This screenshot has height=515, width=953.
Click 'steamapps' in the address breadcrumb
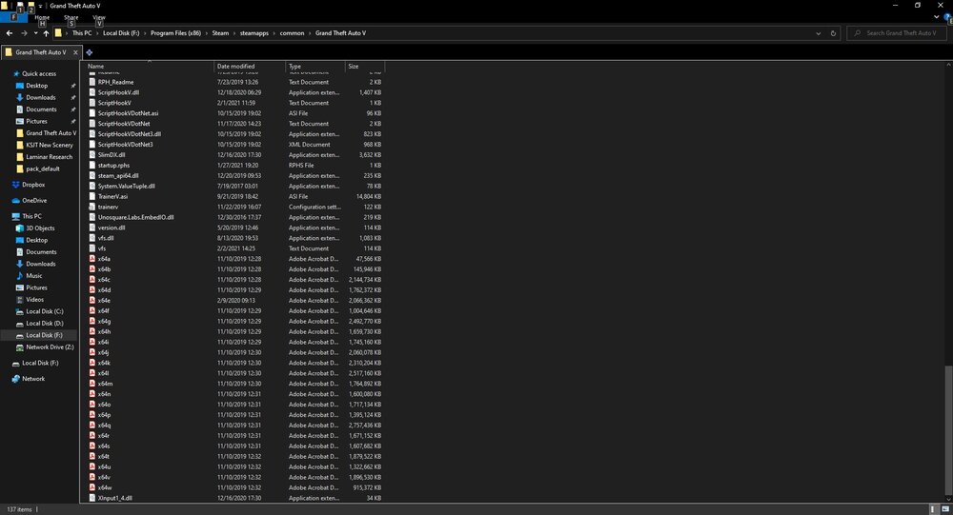coord(254,33)
